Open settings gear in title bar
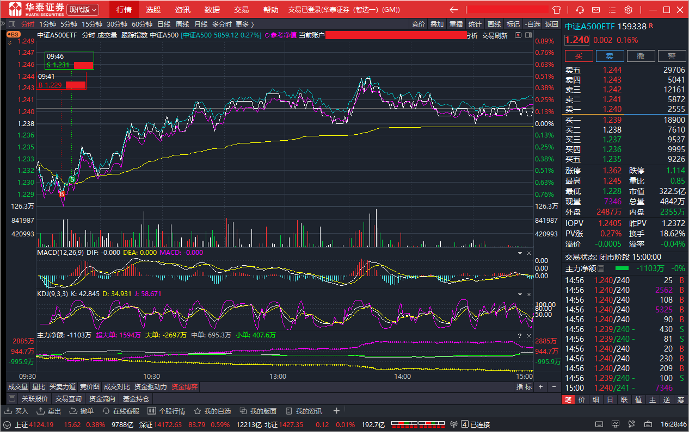689x432 pixels. (x=628, y=10)
